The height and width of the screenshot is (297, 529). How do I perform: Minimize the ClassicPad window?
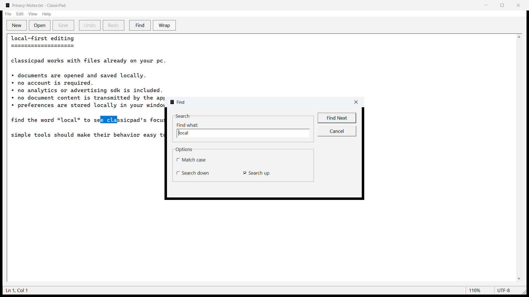click(x=486, y=5)
